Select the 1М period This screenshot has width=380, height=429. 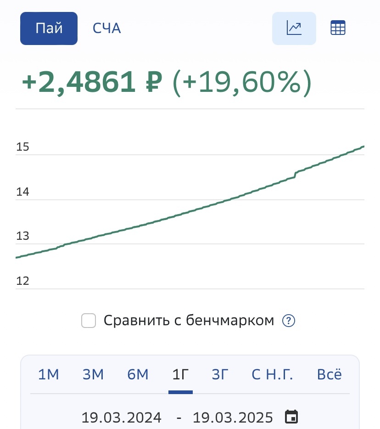pos(49,374)
